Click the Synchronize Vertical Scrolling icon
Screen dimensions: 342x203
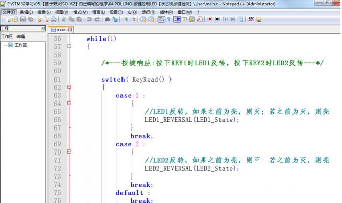[143, 19]
